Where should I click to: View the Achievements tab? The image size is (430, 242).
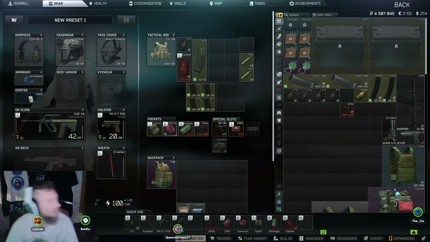point(305,3)
